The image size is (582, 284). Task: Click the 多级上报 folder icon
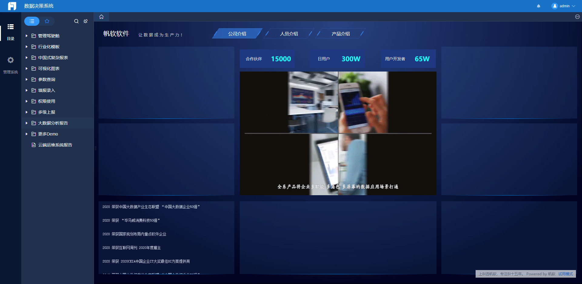coord(34,112)
